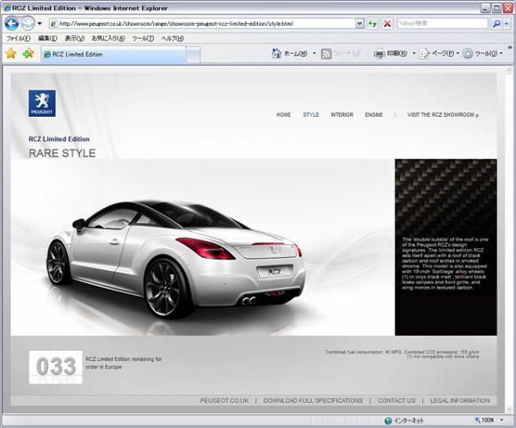Expand the address bar history dropdown

359,23
